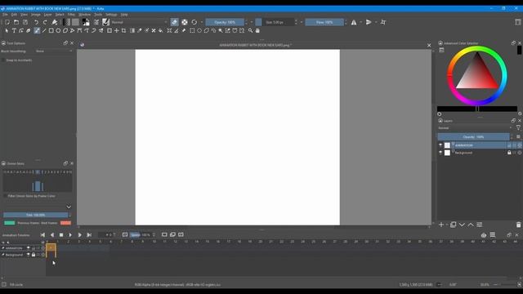Image resolution: width=523 pixels, height=294 pixels.
Task: Reload the original brush preset
Action: pyautogui.click(x=194, y=22)
